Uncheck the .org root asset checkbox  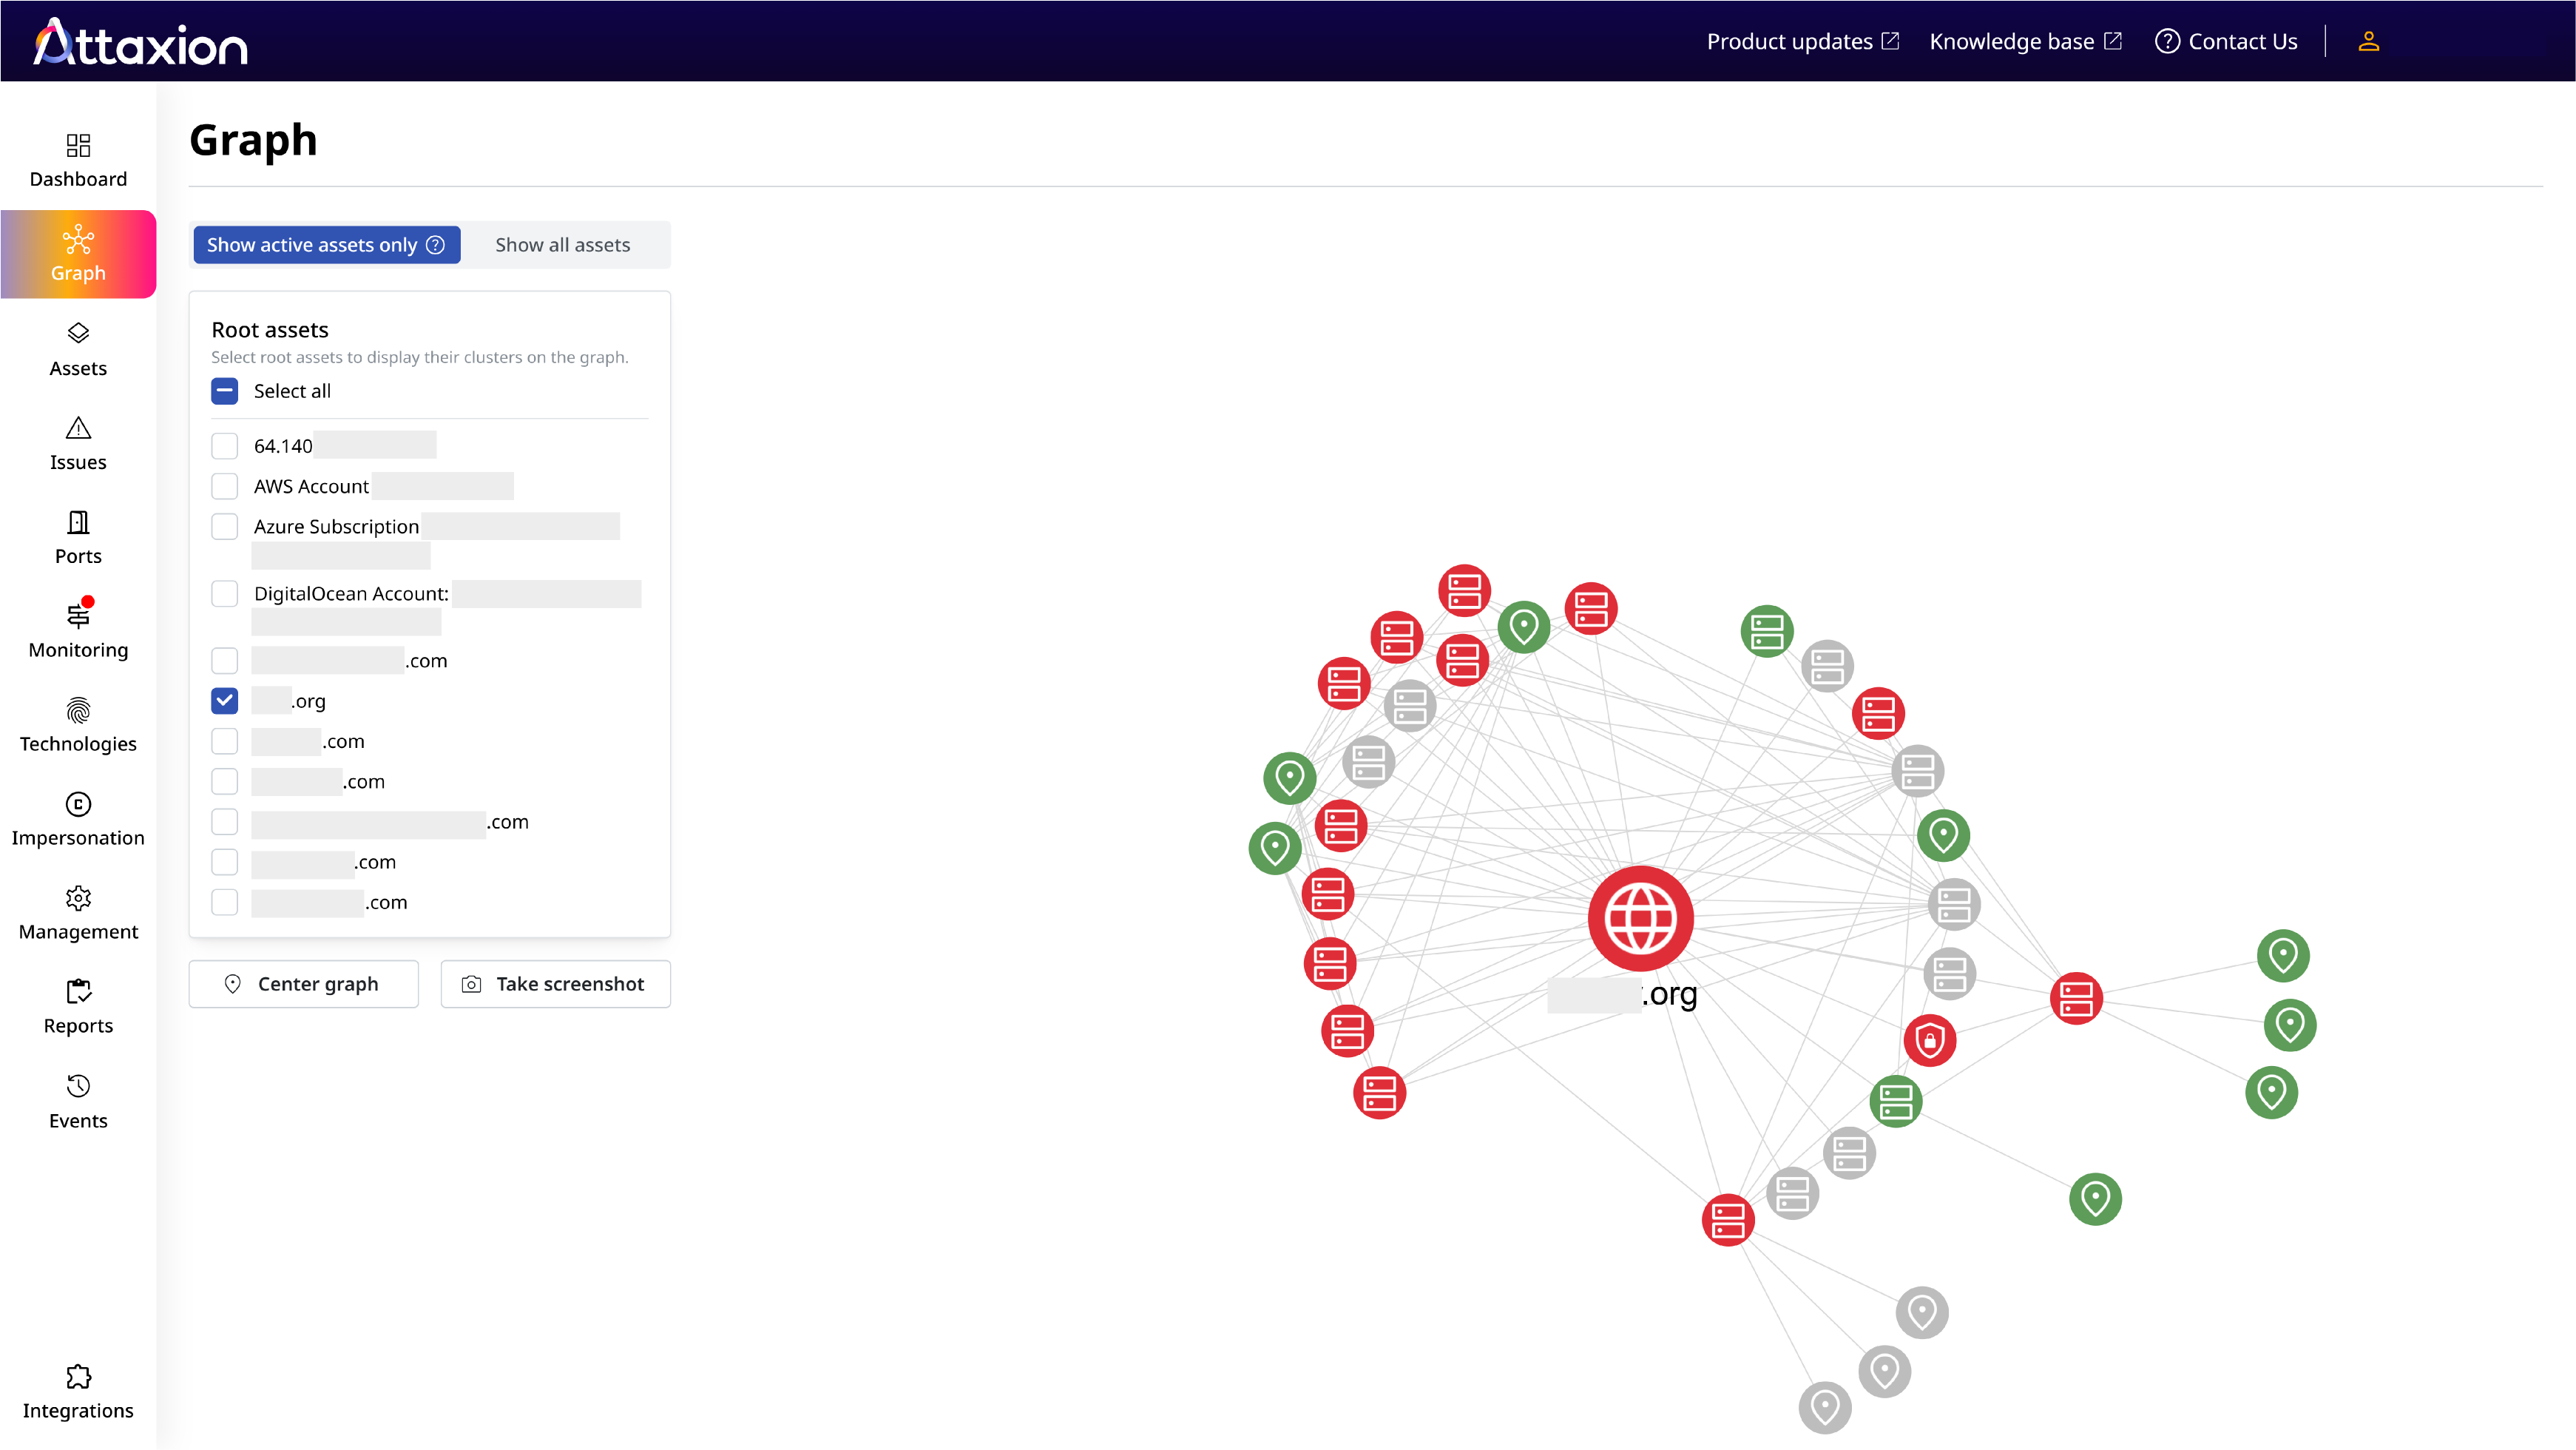(x=225, y=701)
